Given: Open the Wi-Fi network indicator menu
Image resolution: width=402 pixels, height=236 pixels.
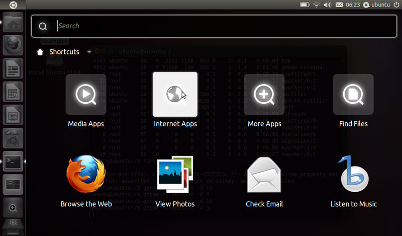Looking at the screenshot, I should [x=316, y=5].
